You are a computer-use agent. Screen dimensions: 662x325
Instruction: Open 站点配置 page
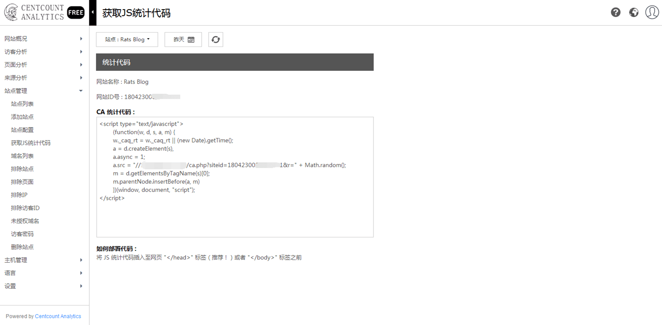click(x=22, y=130)
